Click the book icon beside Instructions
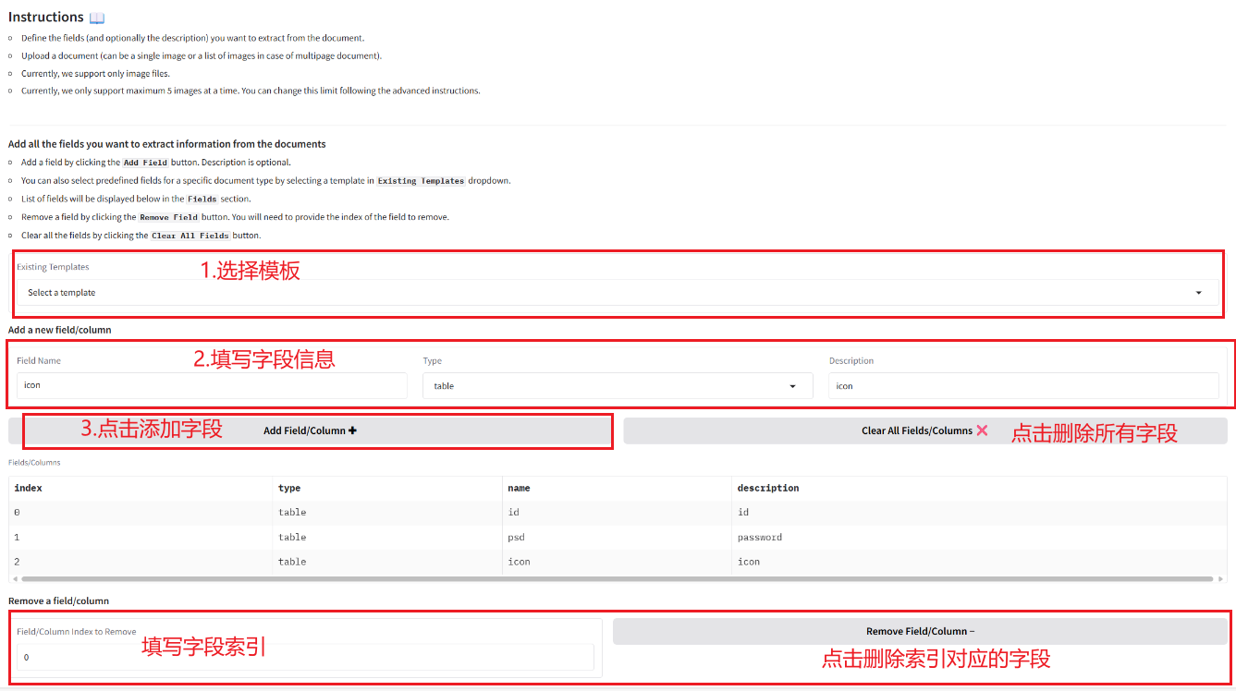 point(97,18)
